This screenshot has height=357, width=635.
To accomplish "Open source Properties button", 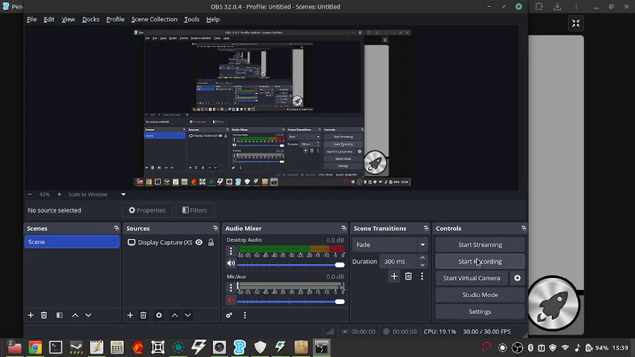I will point(147,210).
